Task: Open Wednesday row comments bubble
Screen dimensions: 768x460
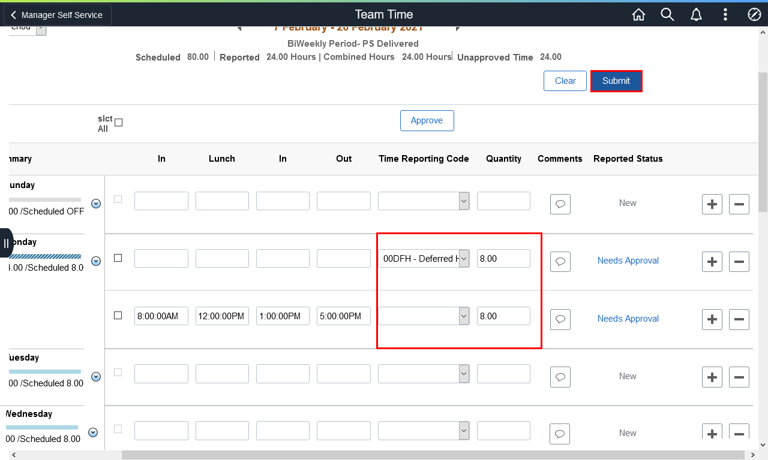Action: tap(560, 434)
